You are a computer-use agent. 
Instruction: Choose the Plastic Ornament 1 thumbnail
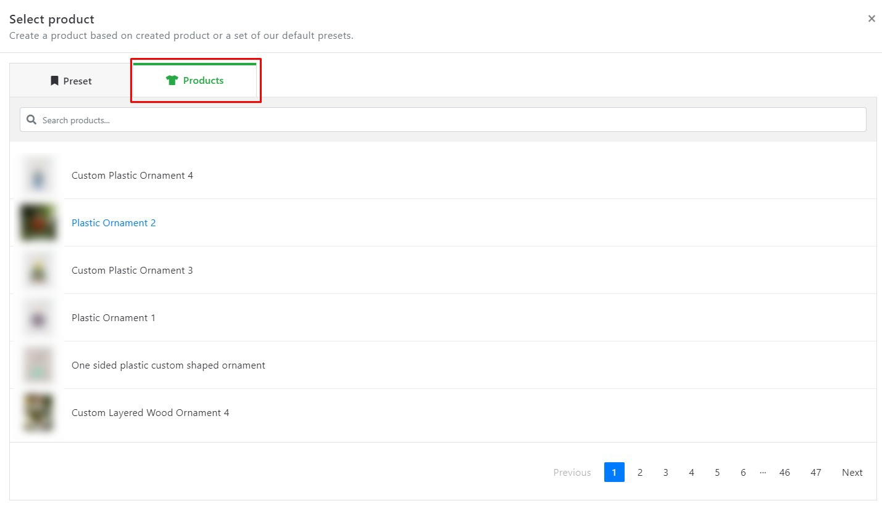(38, 317)
